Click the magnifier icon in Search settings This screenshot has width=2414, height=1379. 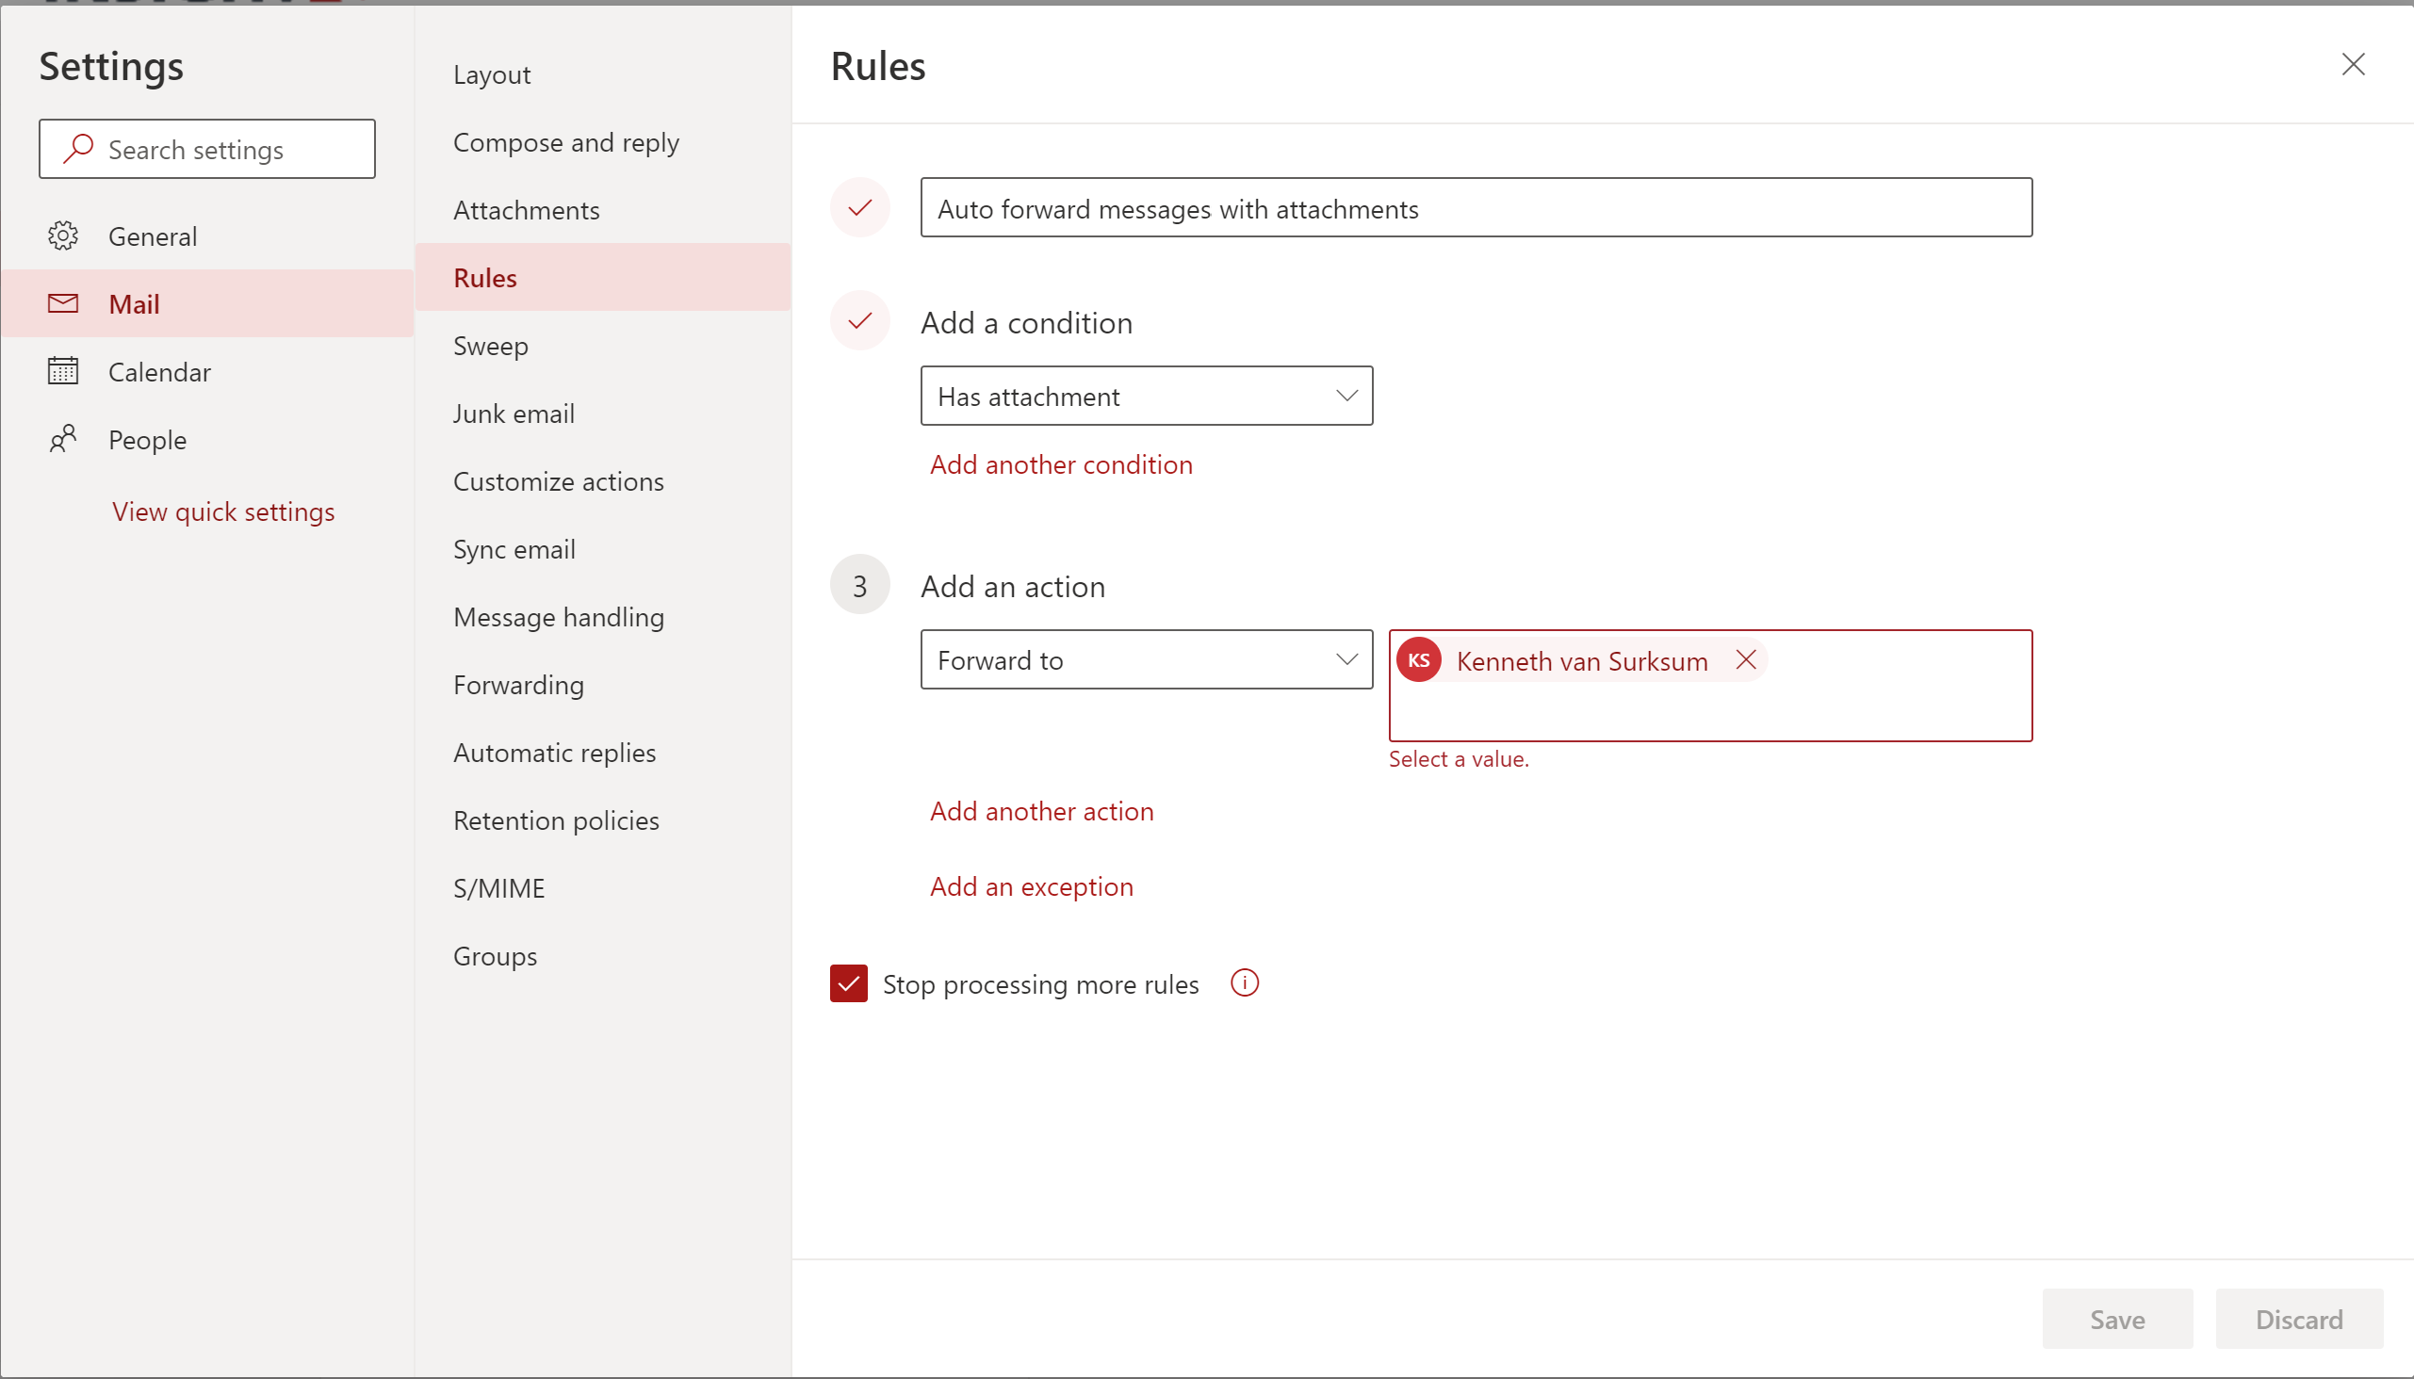pyautogui.click(x=77, y=149)
